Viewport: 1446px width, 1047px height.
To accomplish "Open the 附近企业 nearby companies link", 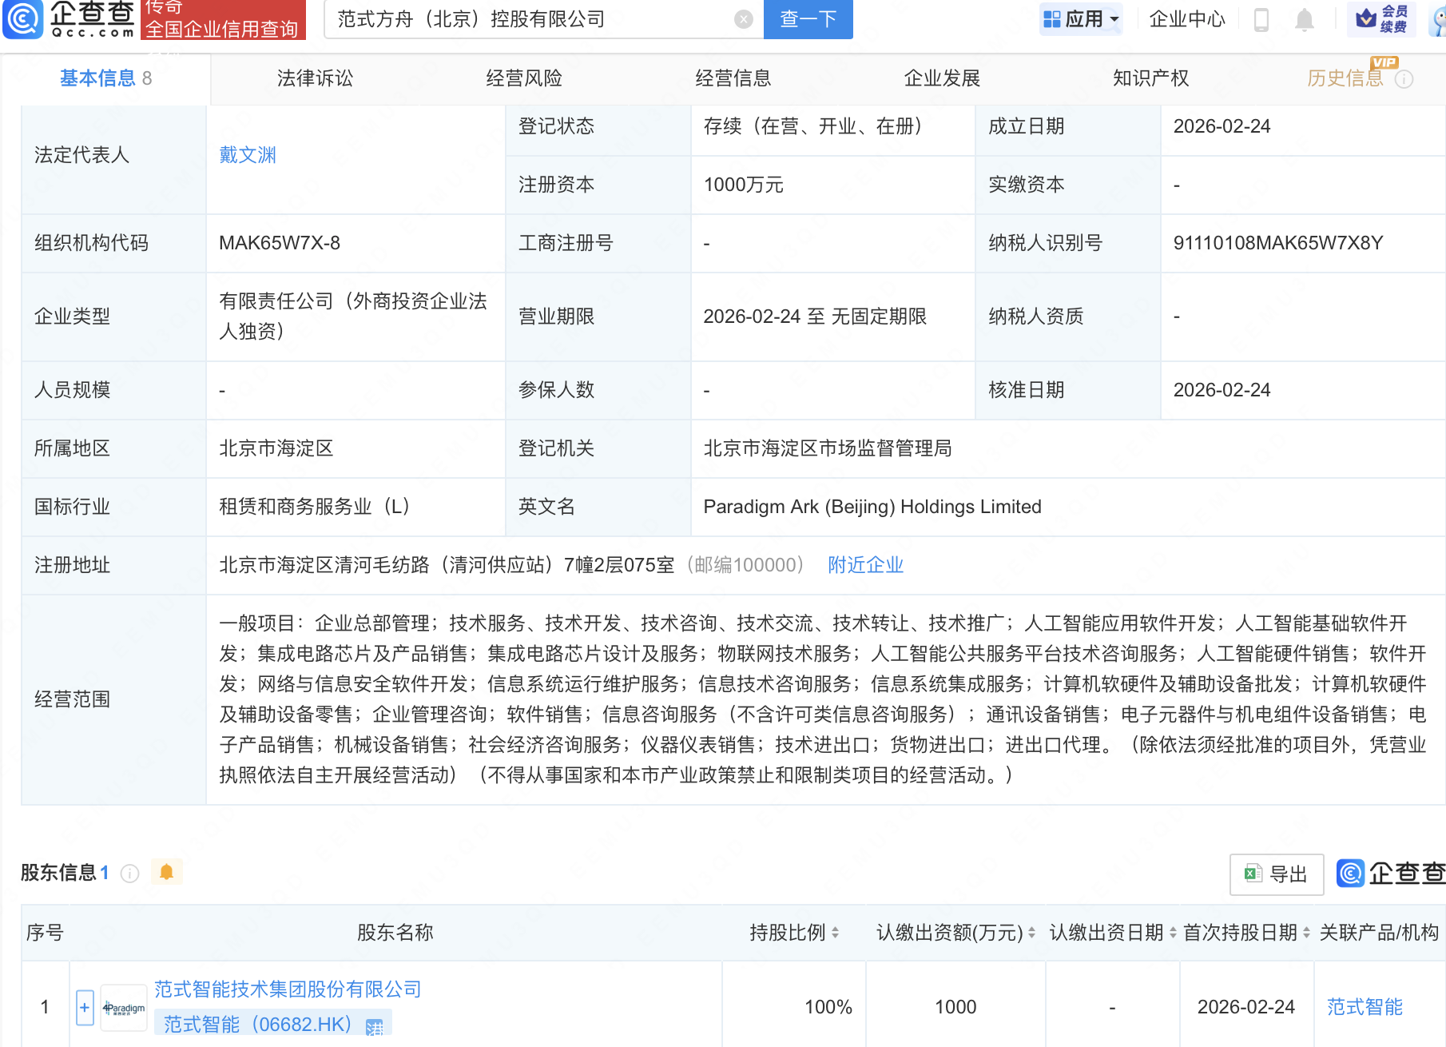I will coord(865,565).
